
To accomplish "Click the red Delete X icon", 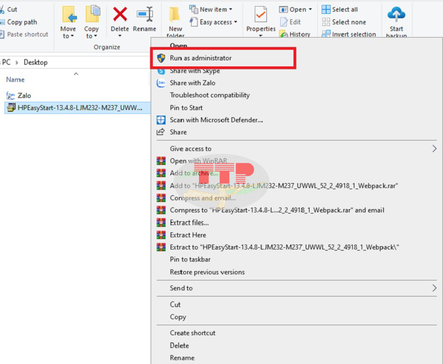I will (x=120, y=14).
